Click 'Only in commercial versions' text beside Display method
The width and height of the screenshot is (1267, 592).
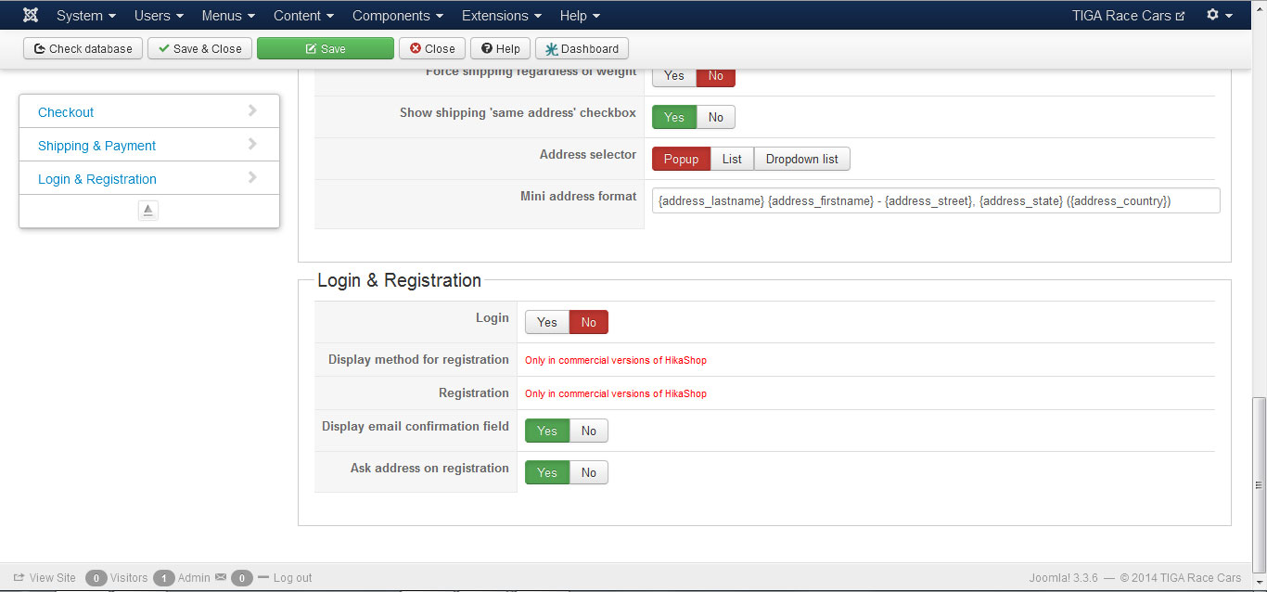[616, 360]
